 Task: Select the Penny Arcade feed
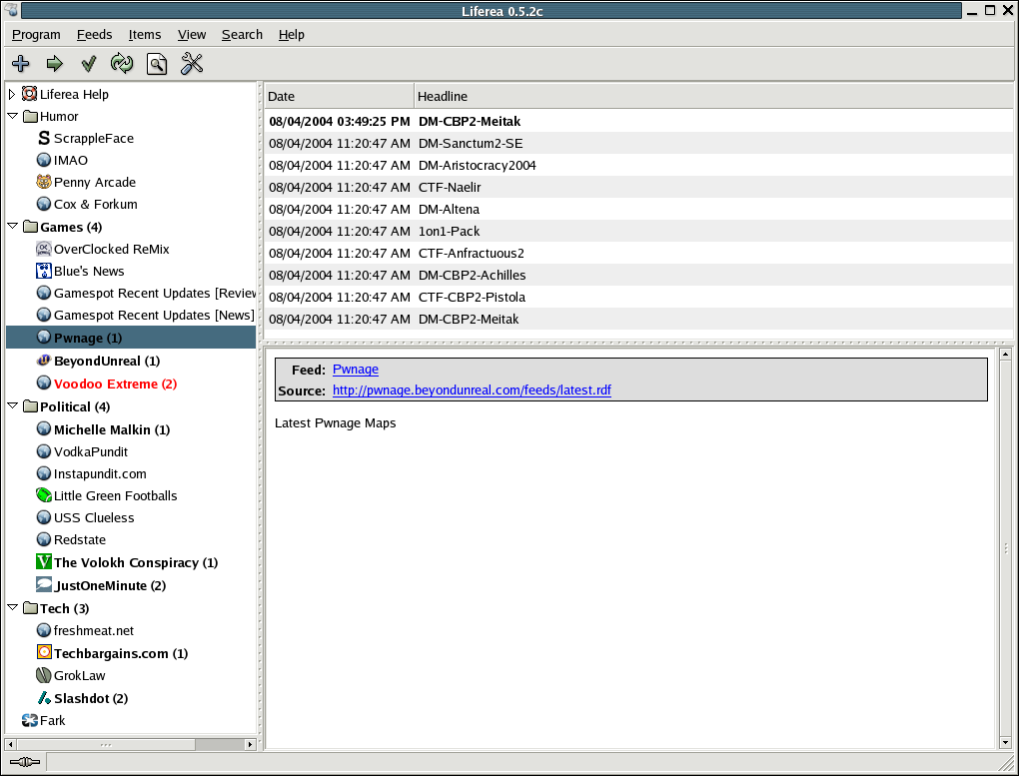[94, 182]
